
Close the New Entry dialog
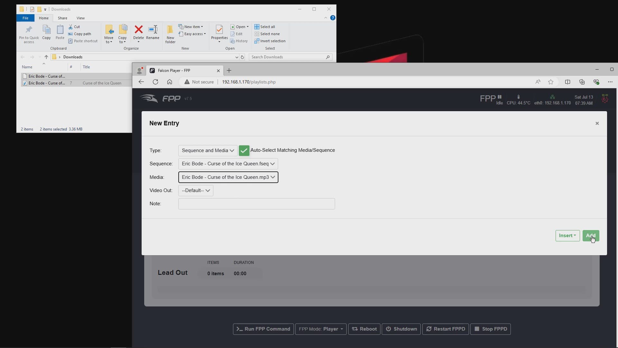pyautogui.click(x=597, y=123)
